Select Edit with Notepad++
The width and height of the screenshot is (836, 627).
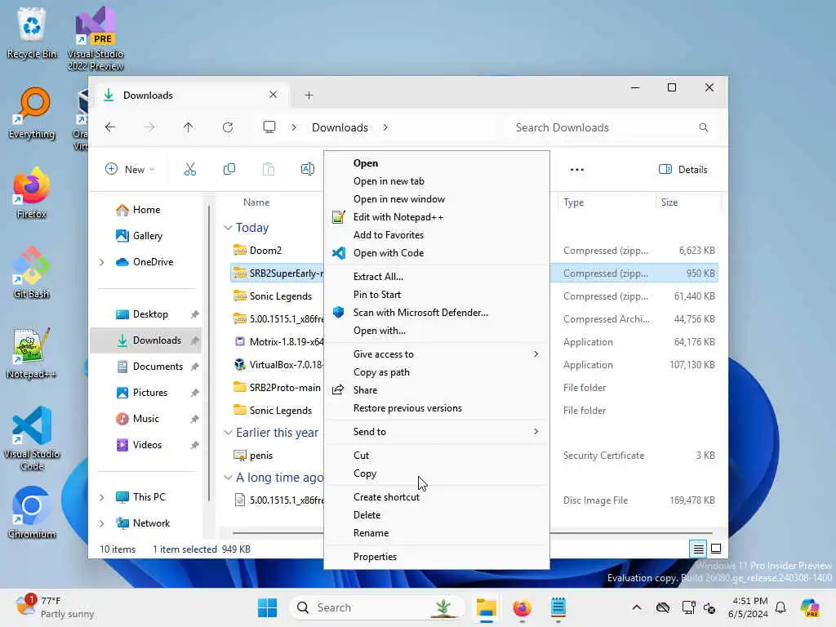point(437,217)
